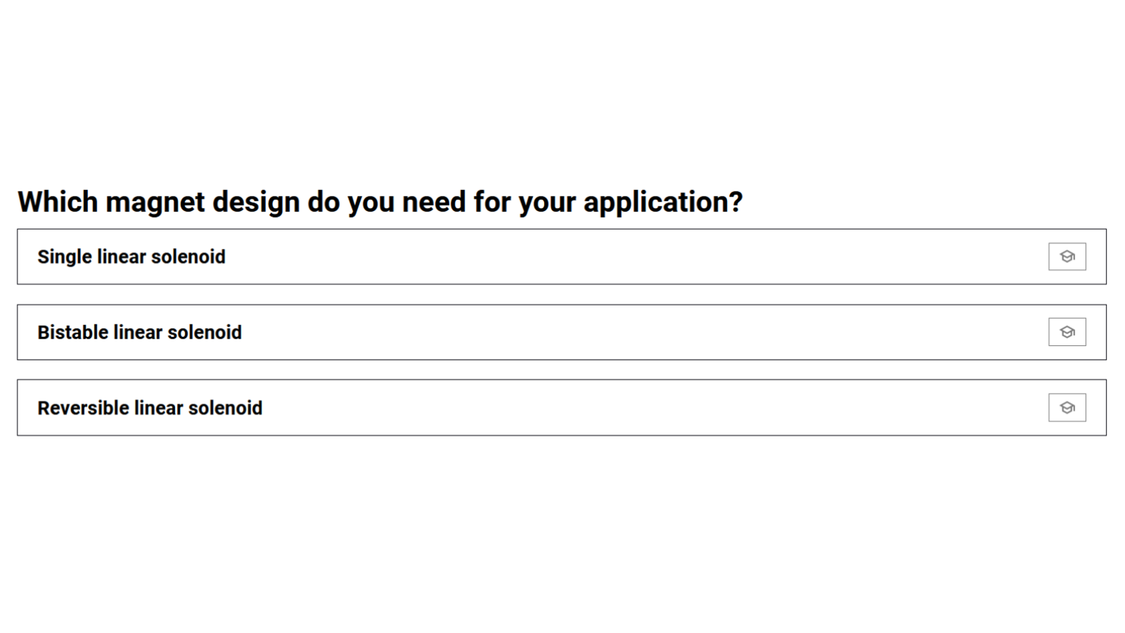Choose the last magnet design answer box

tap(524, 408)
